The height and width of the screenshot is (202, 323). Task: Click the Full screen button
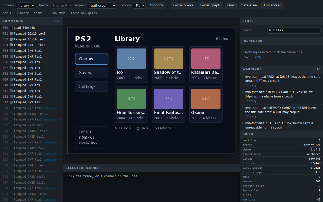coord(273,5)
